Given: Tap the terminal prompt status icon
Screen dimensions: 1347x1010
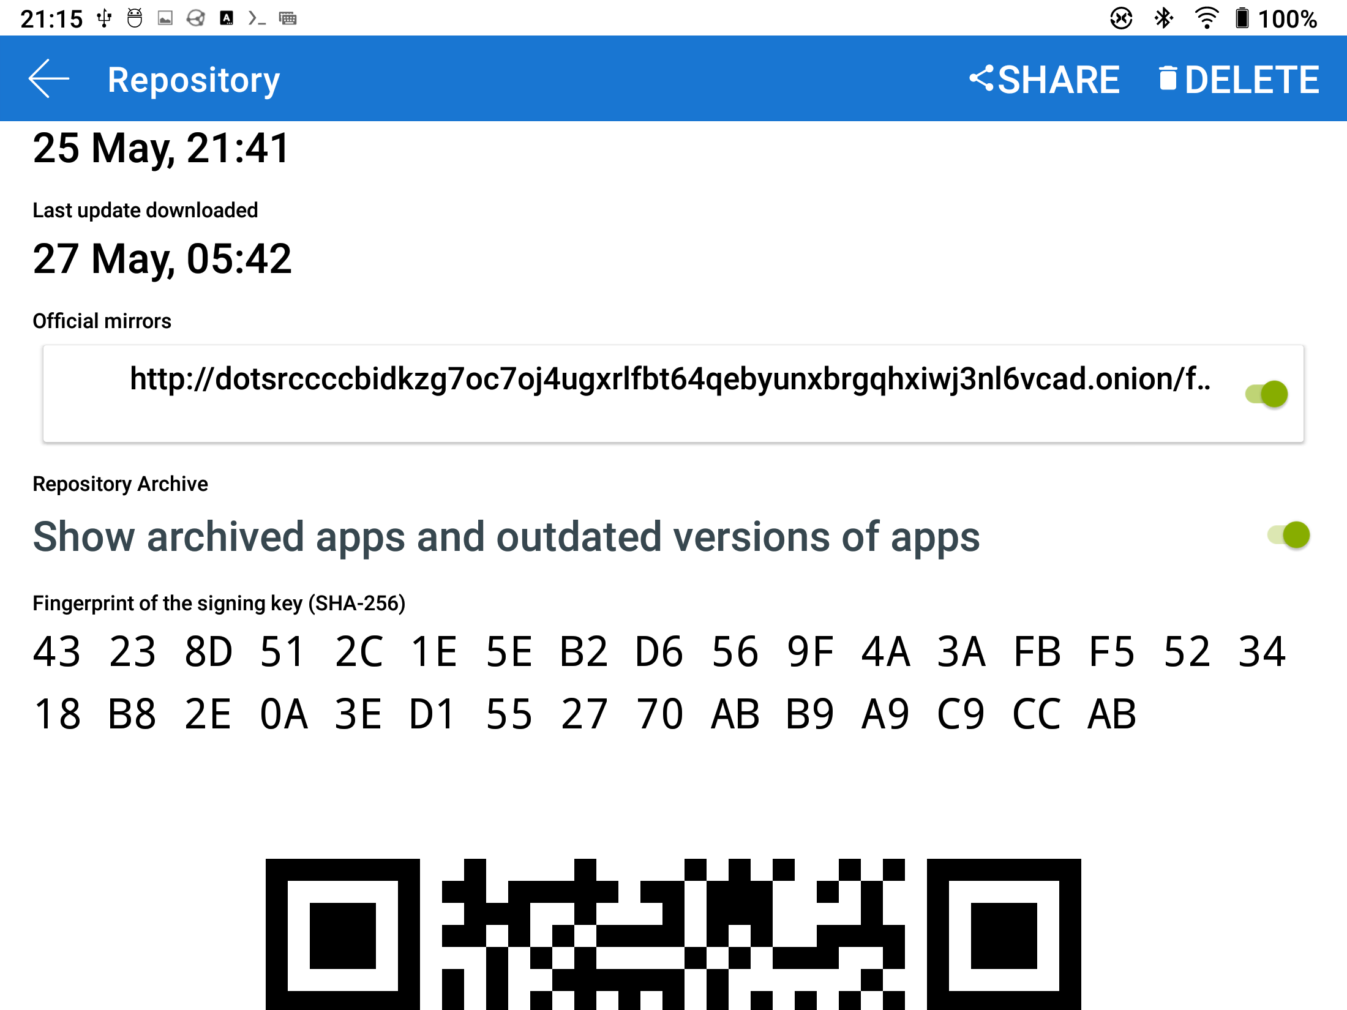Looking at the screenshot, I should coord(257,18).
